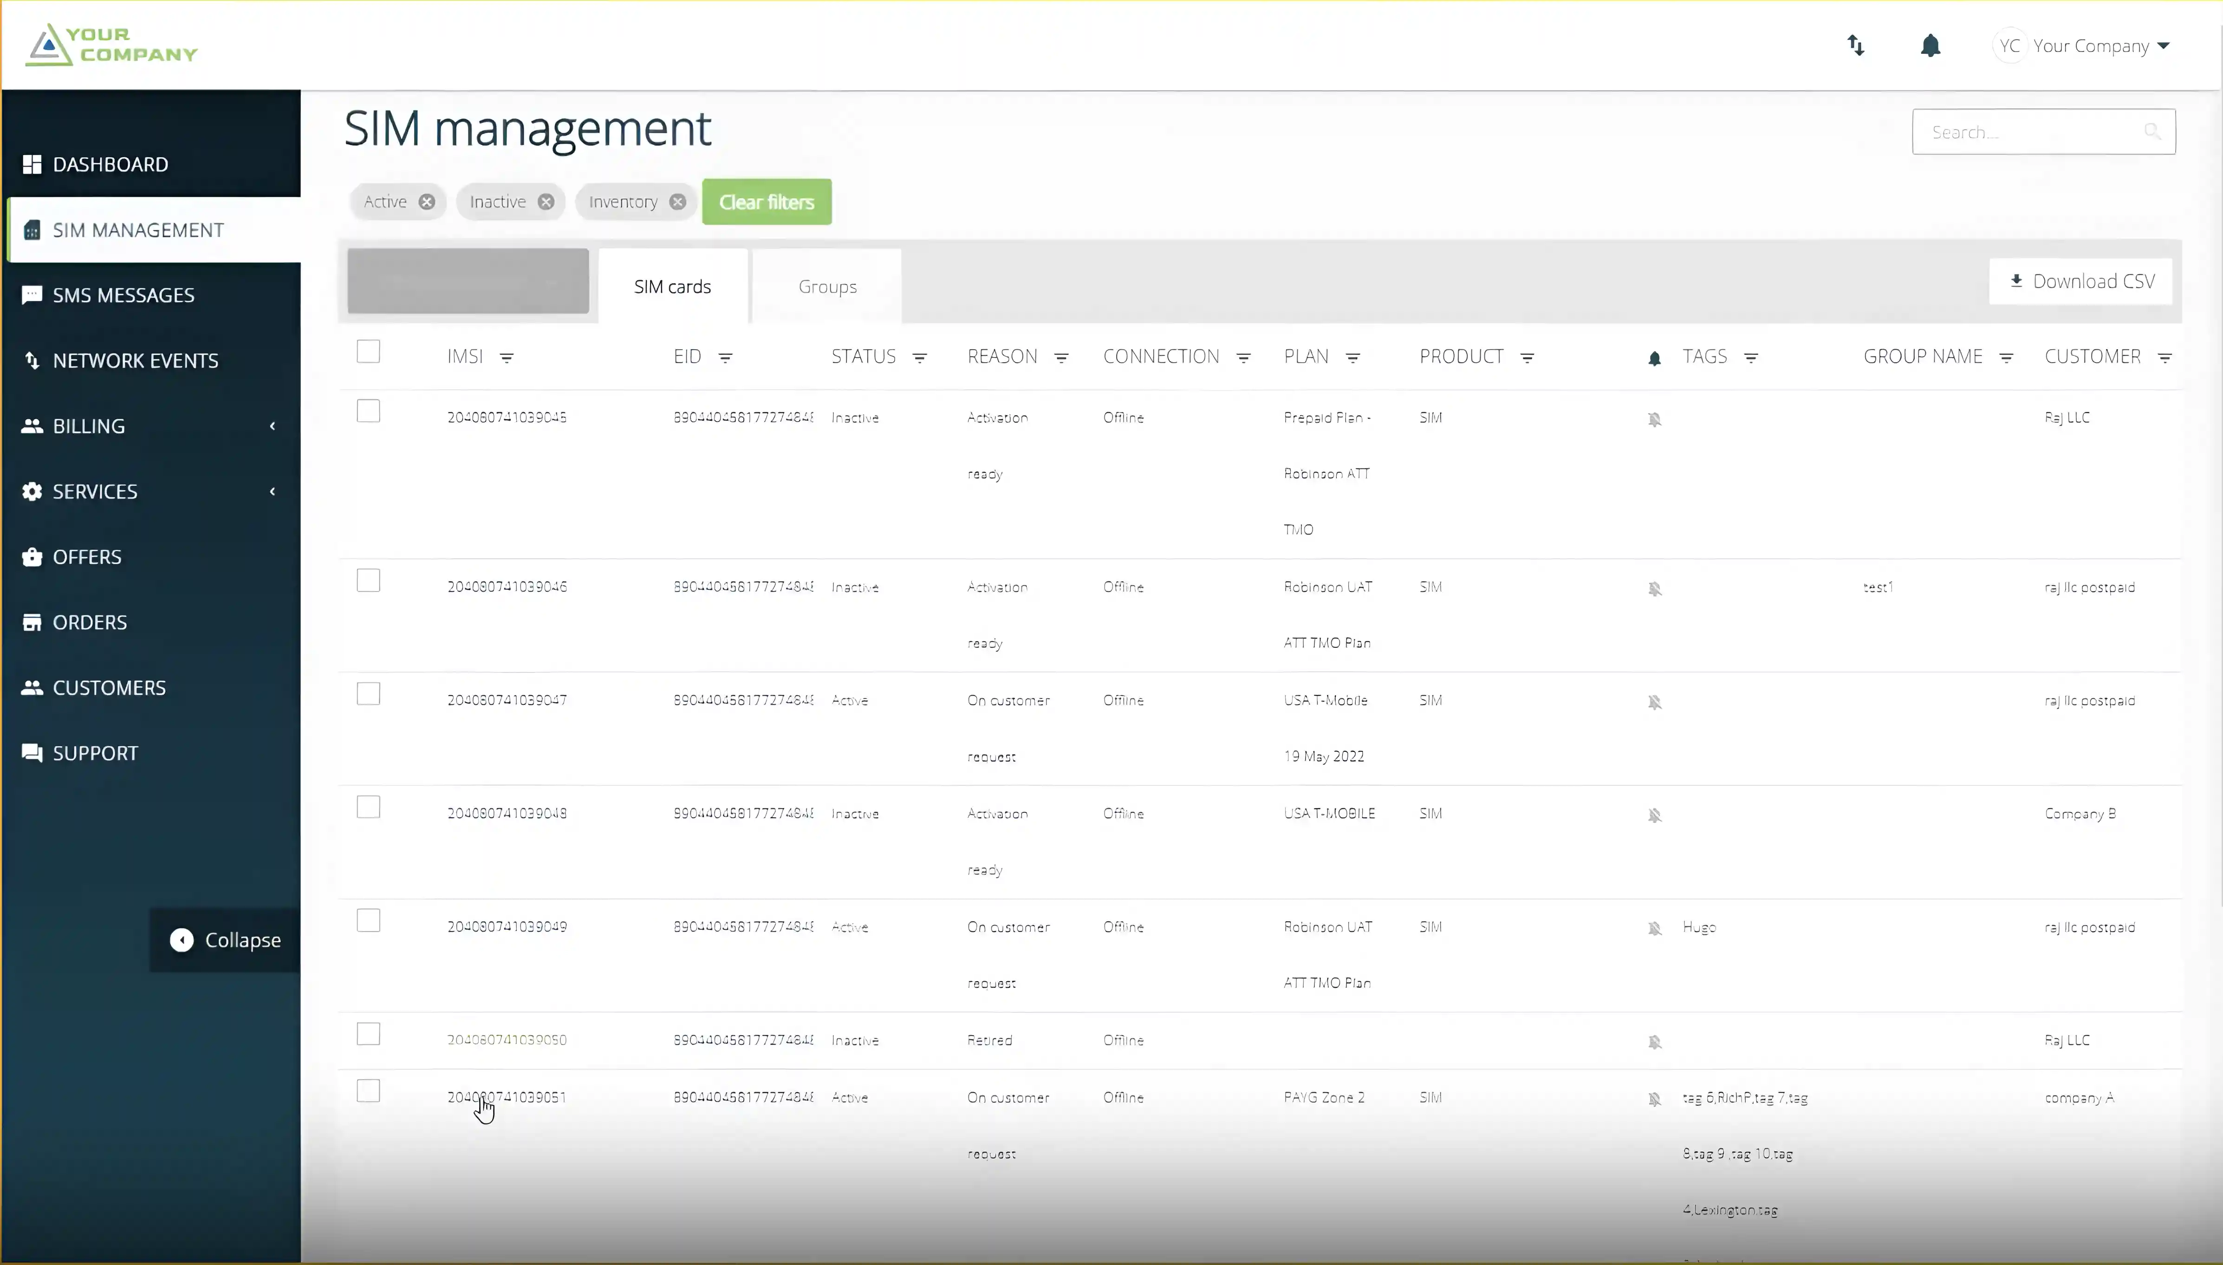Open the IMSI column filter icon
Viewport: 2223px width, 1265px height.
coord(506,358)
